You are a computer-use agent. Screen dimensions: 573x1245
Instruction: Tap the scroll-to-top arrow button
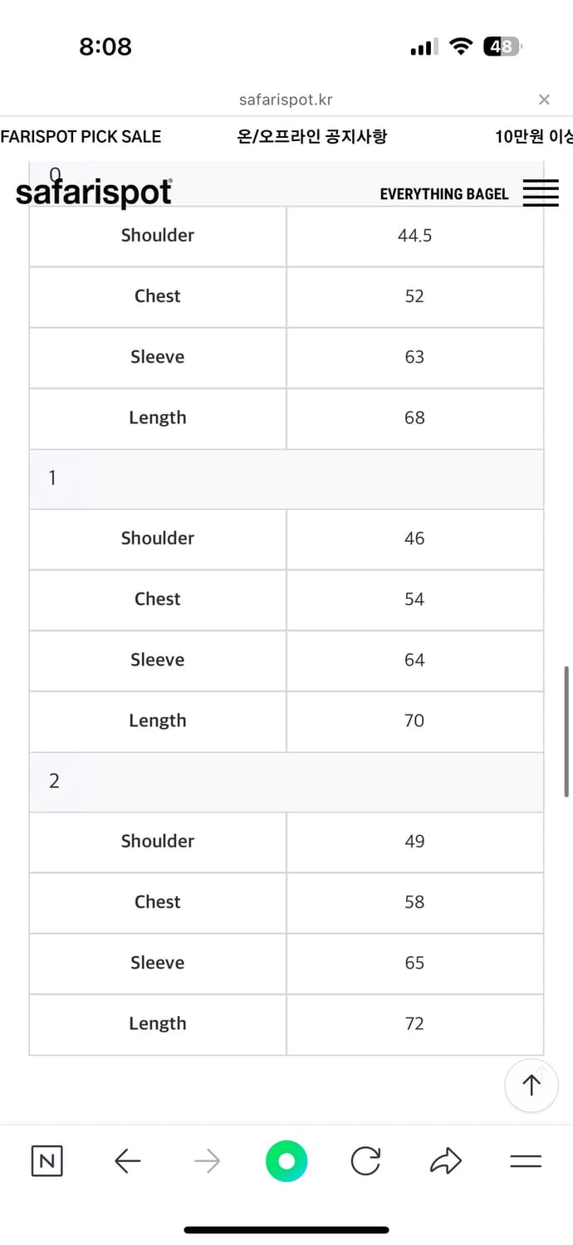click(531, 1085)
